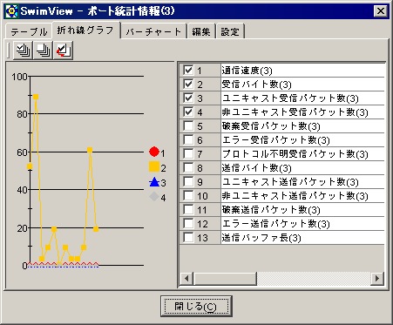393x325 pixels.
Task: Click the right arrow of horizontal scrollbar
Action: click(x=377, y=279)
